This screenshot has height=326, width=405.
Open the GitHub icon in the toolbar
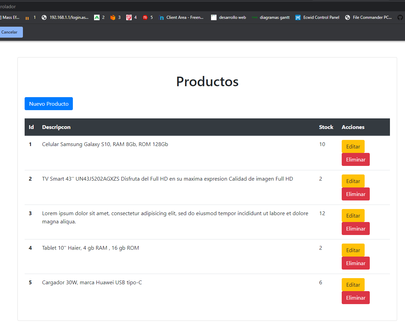(400, 17)
